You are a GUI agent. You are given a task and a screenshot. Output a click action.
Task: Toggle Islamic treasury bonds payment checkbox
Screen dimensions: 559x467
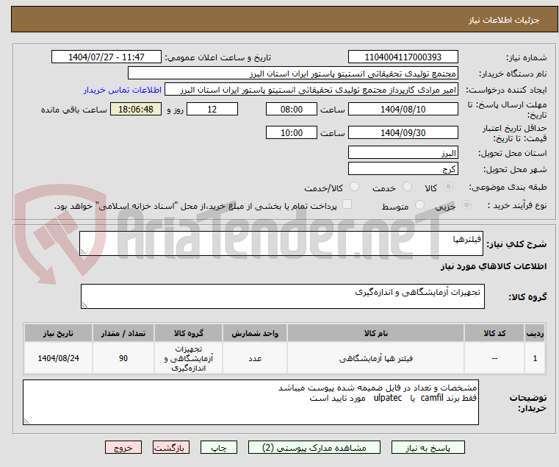347,204
